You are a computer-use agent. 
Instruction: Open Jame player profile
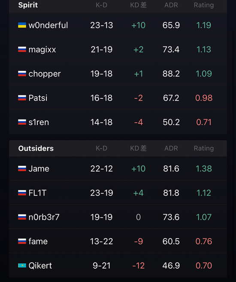(39, 169)
